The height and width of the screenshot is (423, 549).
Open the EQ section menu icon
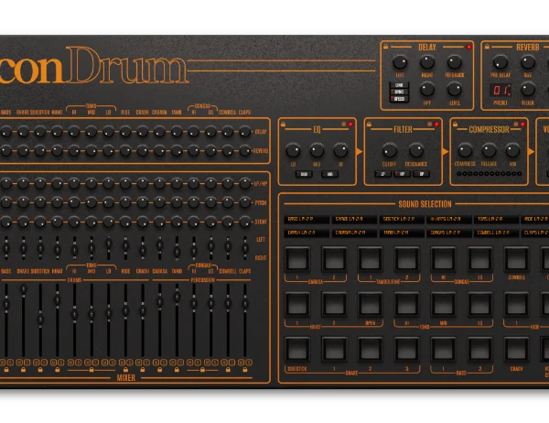(344, 124)
